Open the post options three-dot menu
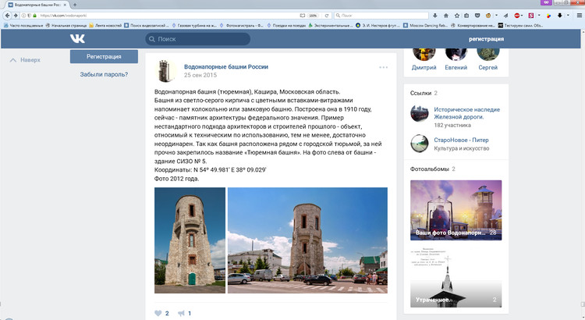585x320 pixels. coord(383,68)
